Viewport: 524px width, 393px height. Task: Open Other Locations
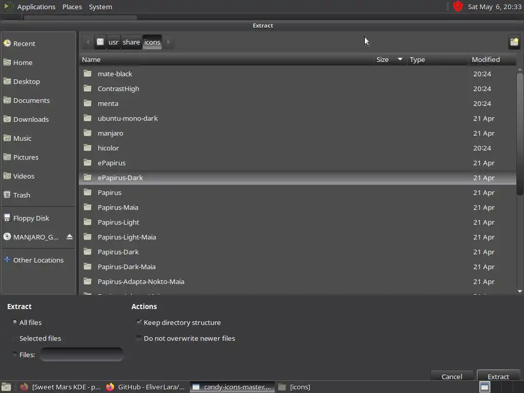(38, 260)
